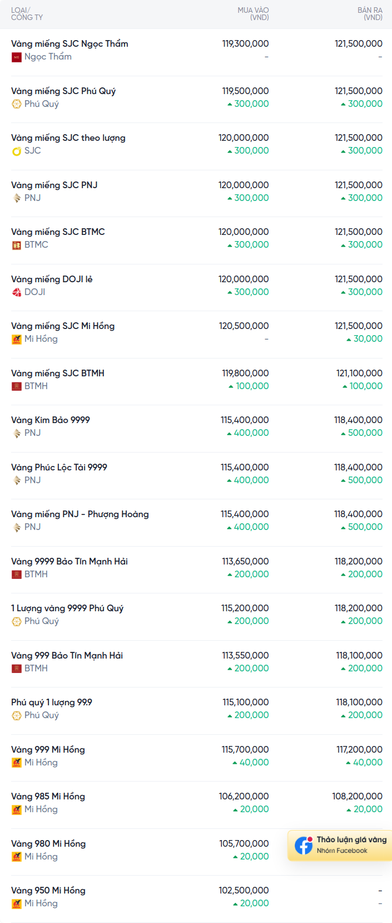Viewport: 392px width, 923px height.
Task: Click Vàng 950 Mi Hồng buy price 102,500,000
Action: (x=244, y=891)
